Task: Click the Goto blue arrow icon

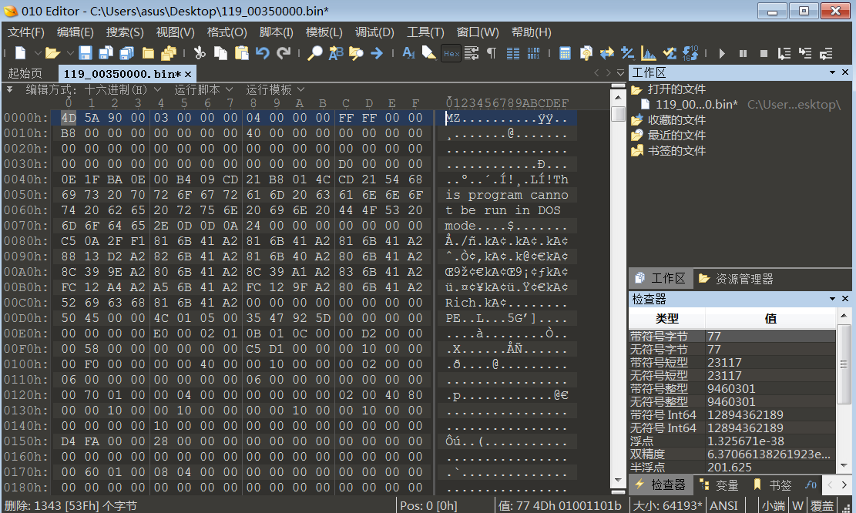Action: [x=377, y=53]
